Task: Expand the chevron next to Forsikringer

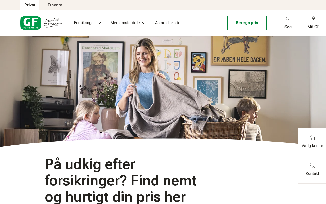Action: (x=99, y=23)
